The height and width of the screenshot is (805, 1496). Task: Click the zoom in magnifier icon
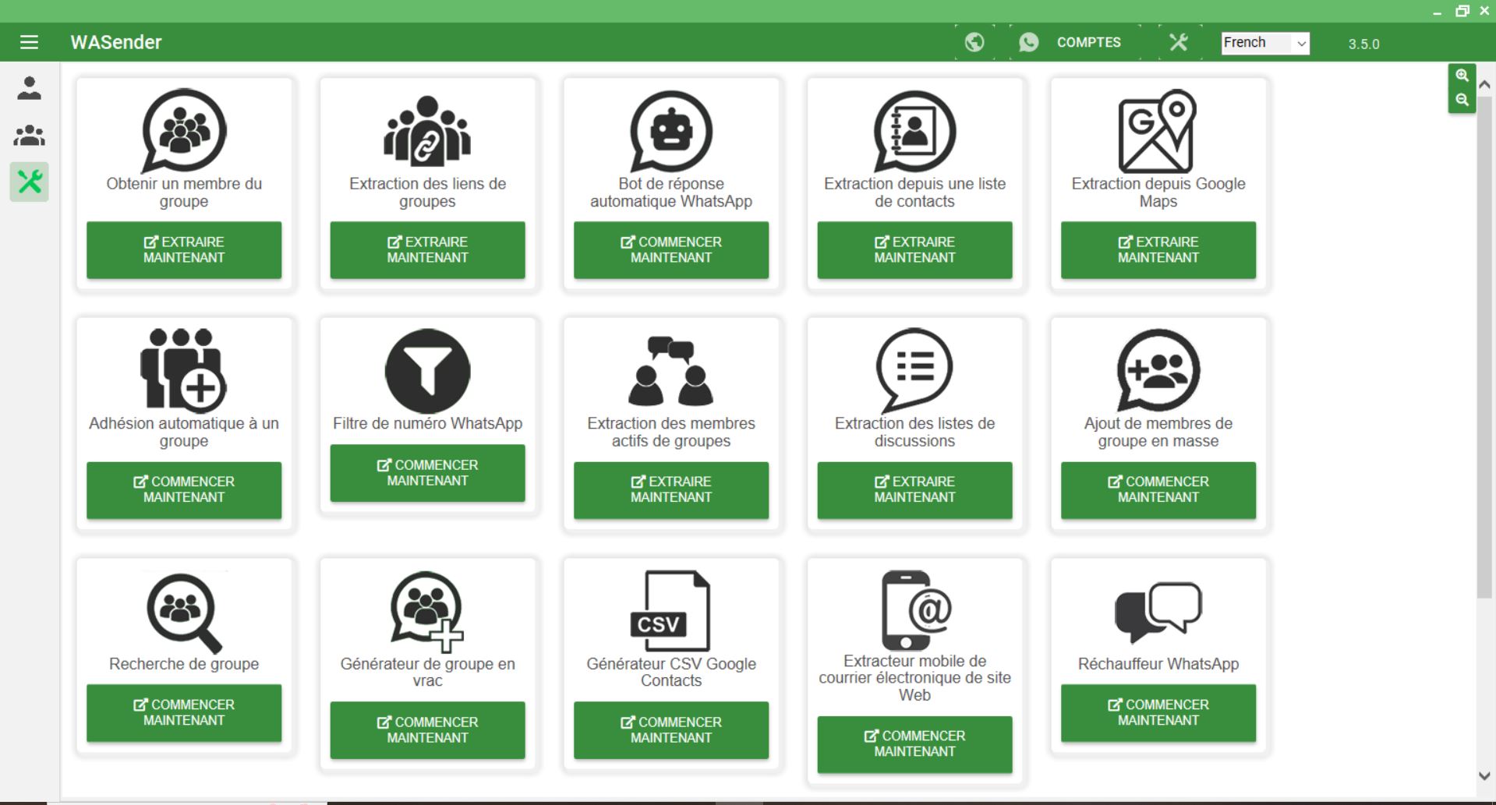click(x=1462, y=76)
